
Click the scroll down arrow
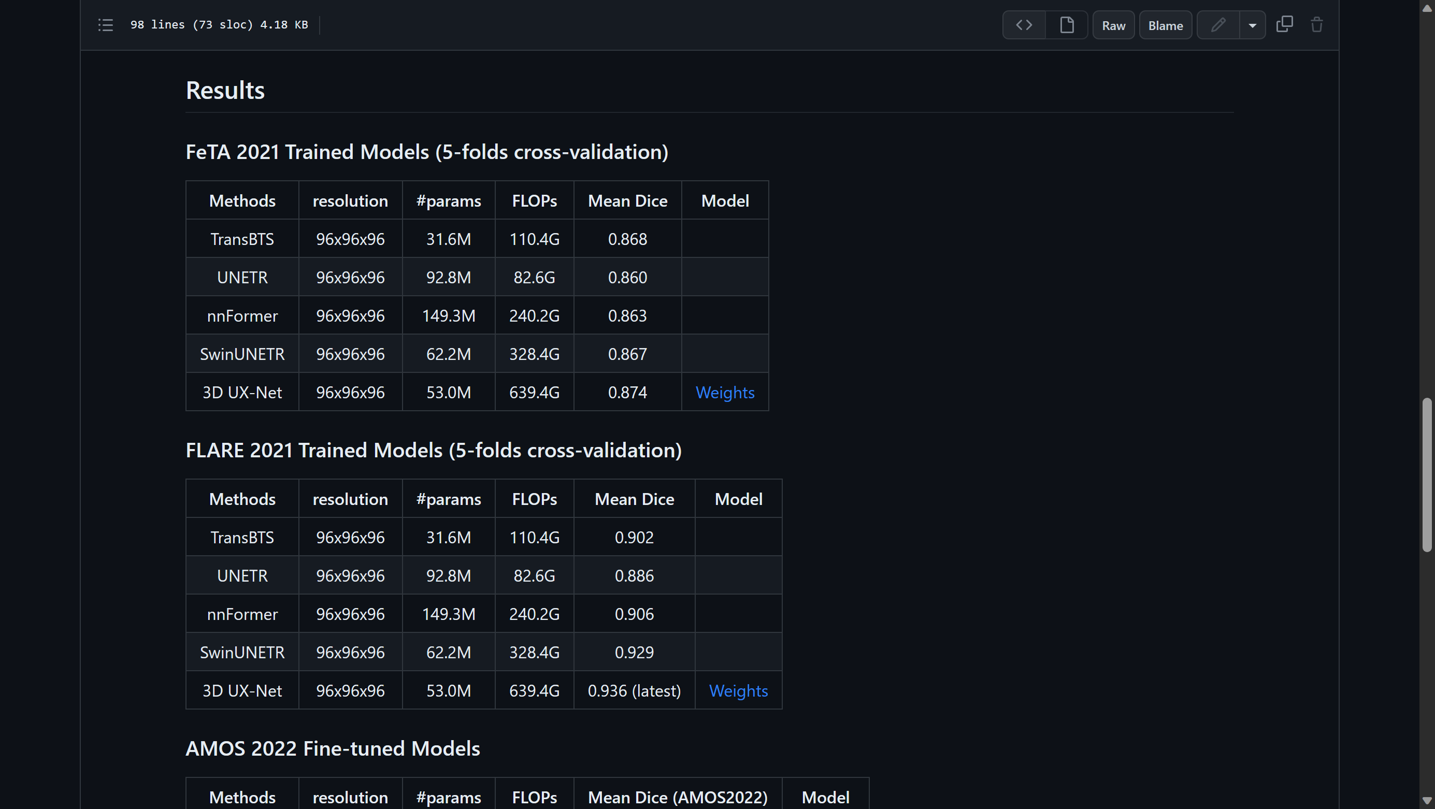click(x=1427, y=801)
